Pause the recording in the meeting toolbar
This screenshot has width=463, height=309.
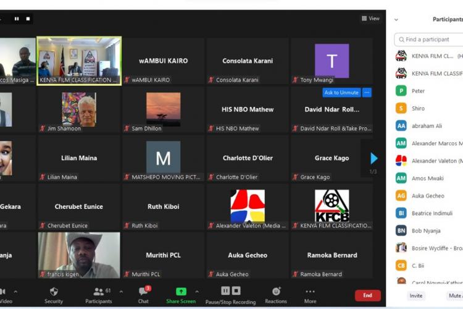[225, 291]
